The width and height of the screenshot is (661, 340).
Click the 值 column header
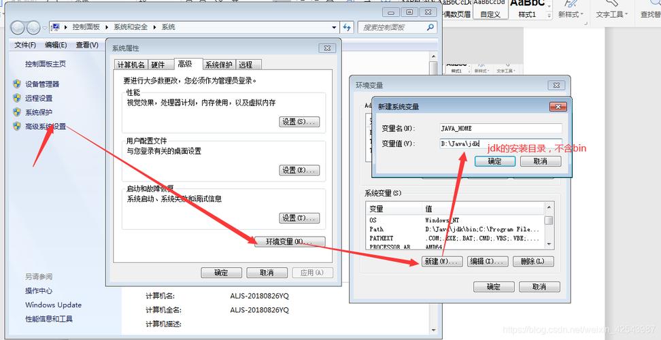483,209
